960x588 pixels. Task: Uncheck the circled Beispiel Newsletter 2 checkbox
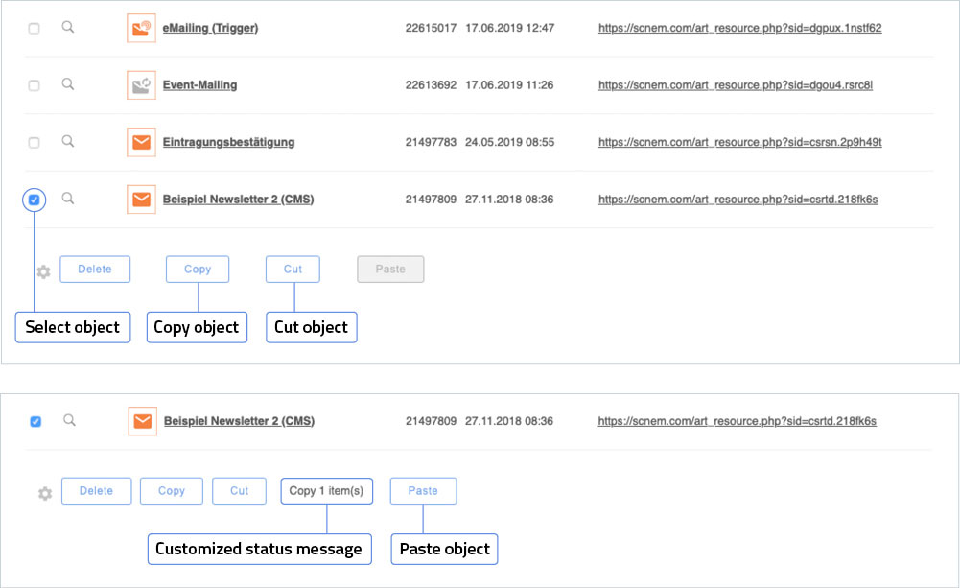34,200
